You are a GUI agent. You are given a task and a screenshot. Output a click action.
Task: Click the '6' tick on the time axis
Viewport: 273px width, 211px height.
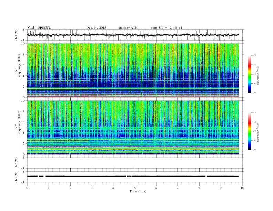click(156, 188)
